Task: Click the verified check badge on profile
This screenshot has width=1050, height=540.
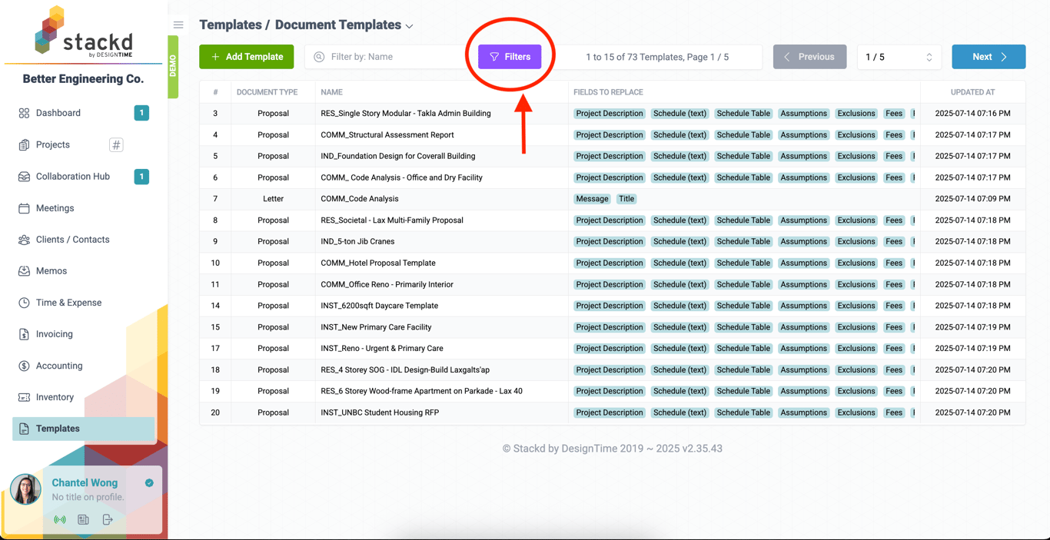Action: click(x=149, y=483)
